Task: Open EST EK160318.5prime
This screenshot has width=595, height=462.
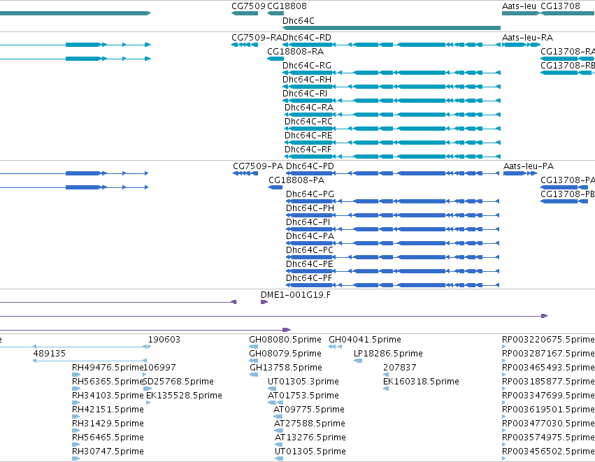Action: (x=421, y=382)
